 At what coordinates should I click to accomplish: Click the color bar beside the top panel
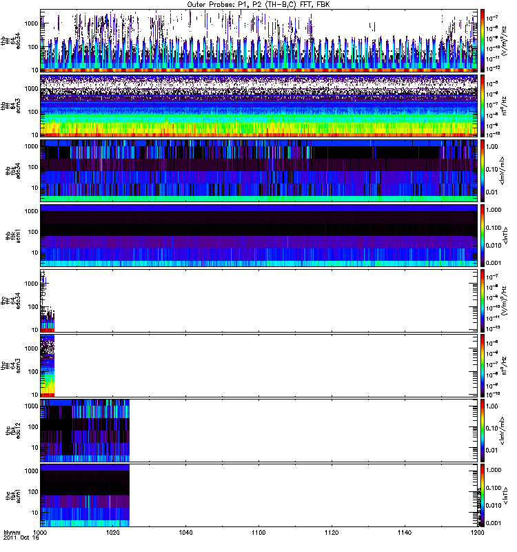(x=483, y=40)
